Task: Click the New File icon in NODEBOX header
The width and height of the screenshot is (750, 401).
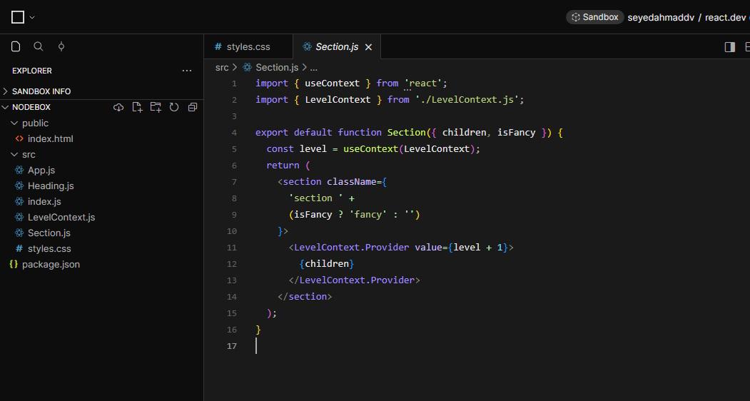Action: click(x=137, y=107)
